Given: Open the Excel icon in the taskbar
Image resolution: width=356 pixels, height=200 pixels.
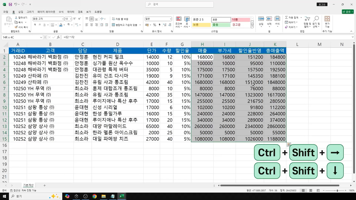Looking at the screenshot, I should point(122,196).
